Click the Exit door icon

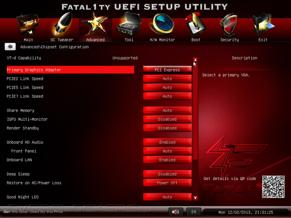(263, 24)
